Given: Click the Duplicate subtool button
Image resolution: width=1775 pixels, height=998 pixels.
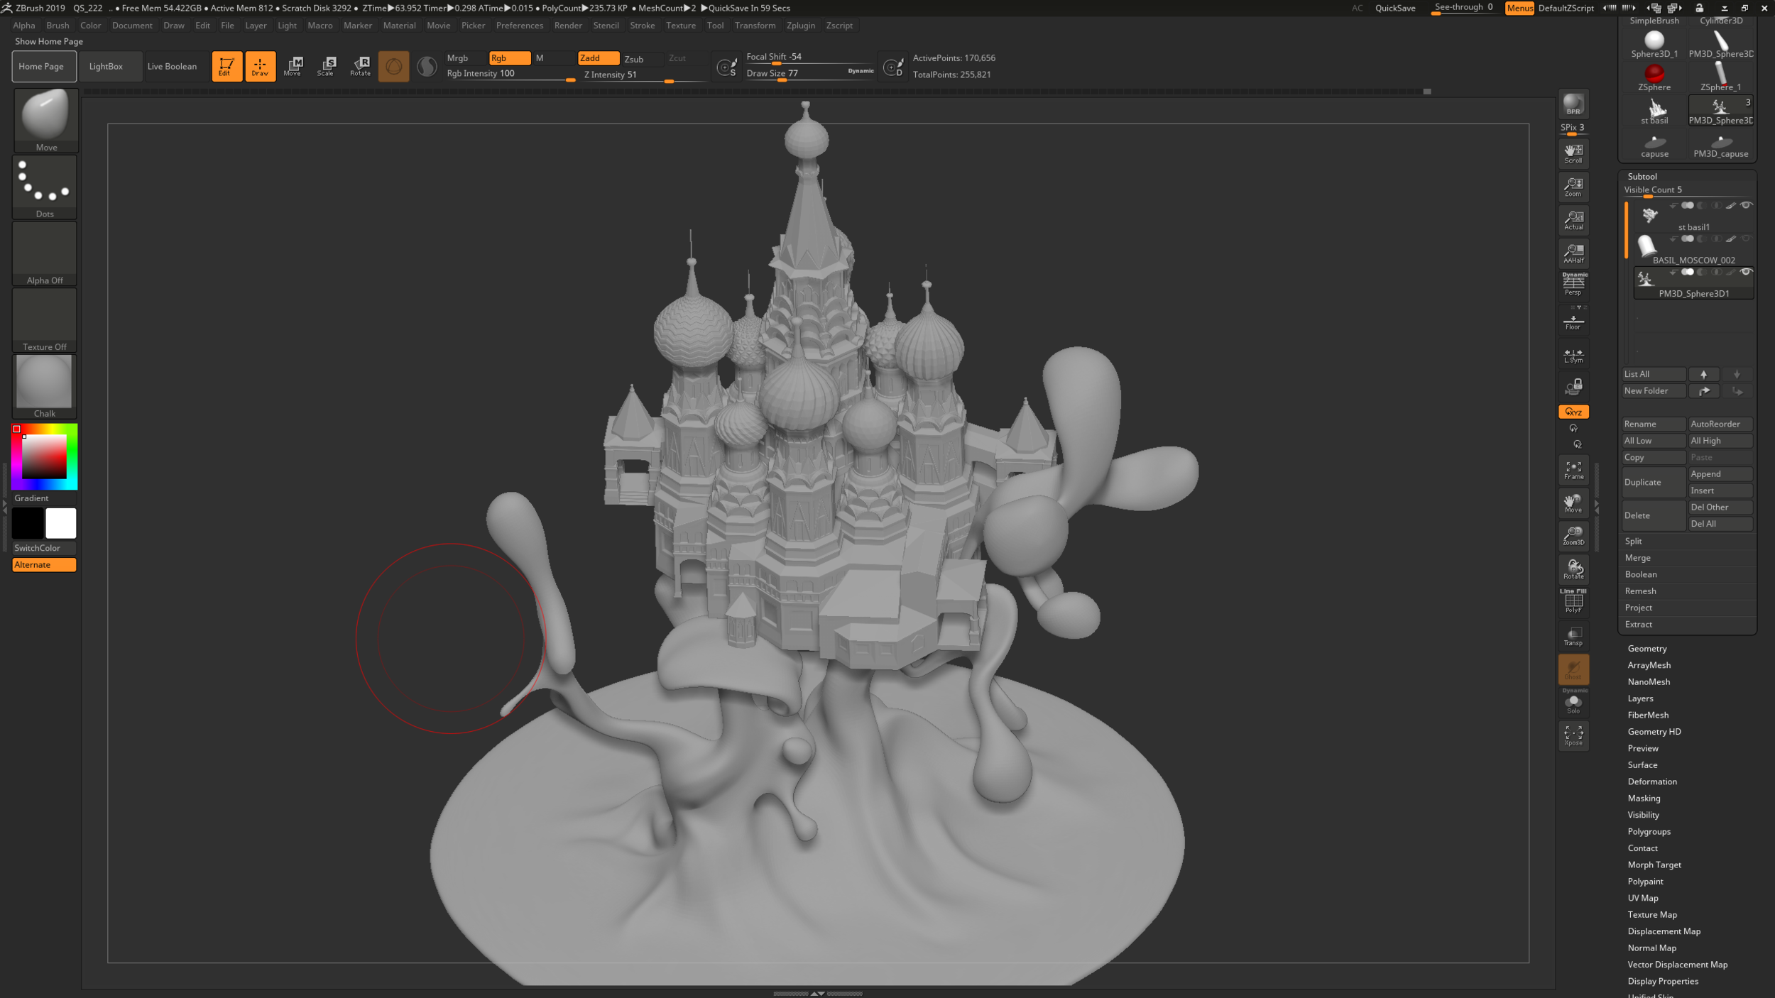Looking at the screenshot, I should (1653, 483).
